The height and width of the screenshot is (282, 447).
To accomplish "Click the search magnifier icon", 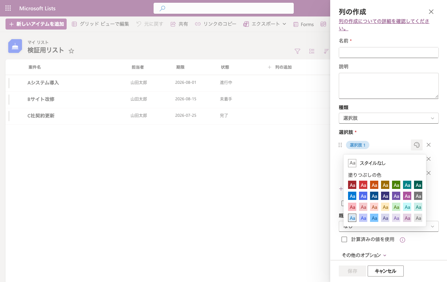I will tap(163, 8).
